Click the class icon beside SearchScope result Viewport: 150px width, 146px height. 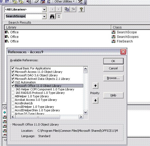[114, 32]
